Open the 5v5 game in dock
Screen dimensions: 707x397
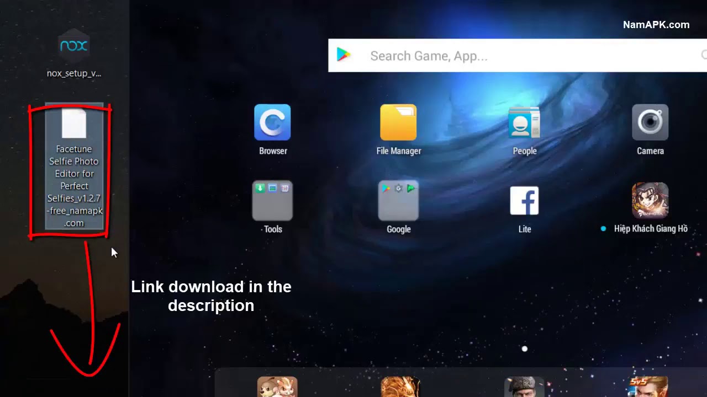coord(648,387)
